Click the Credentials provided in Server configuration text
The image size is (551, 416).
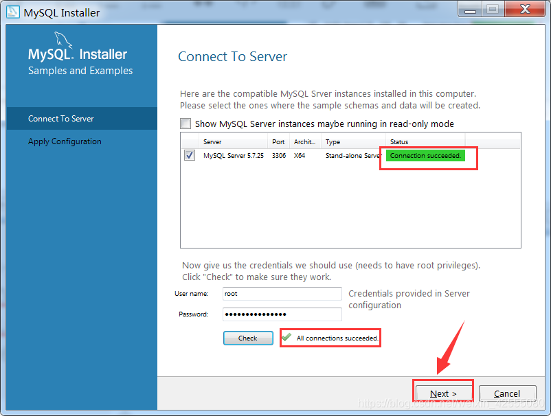click(409, 299)
